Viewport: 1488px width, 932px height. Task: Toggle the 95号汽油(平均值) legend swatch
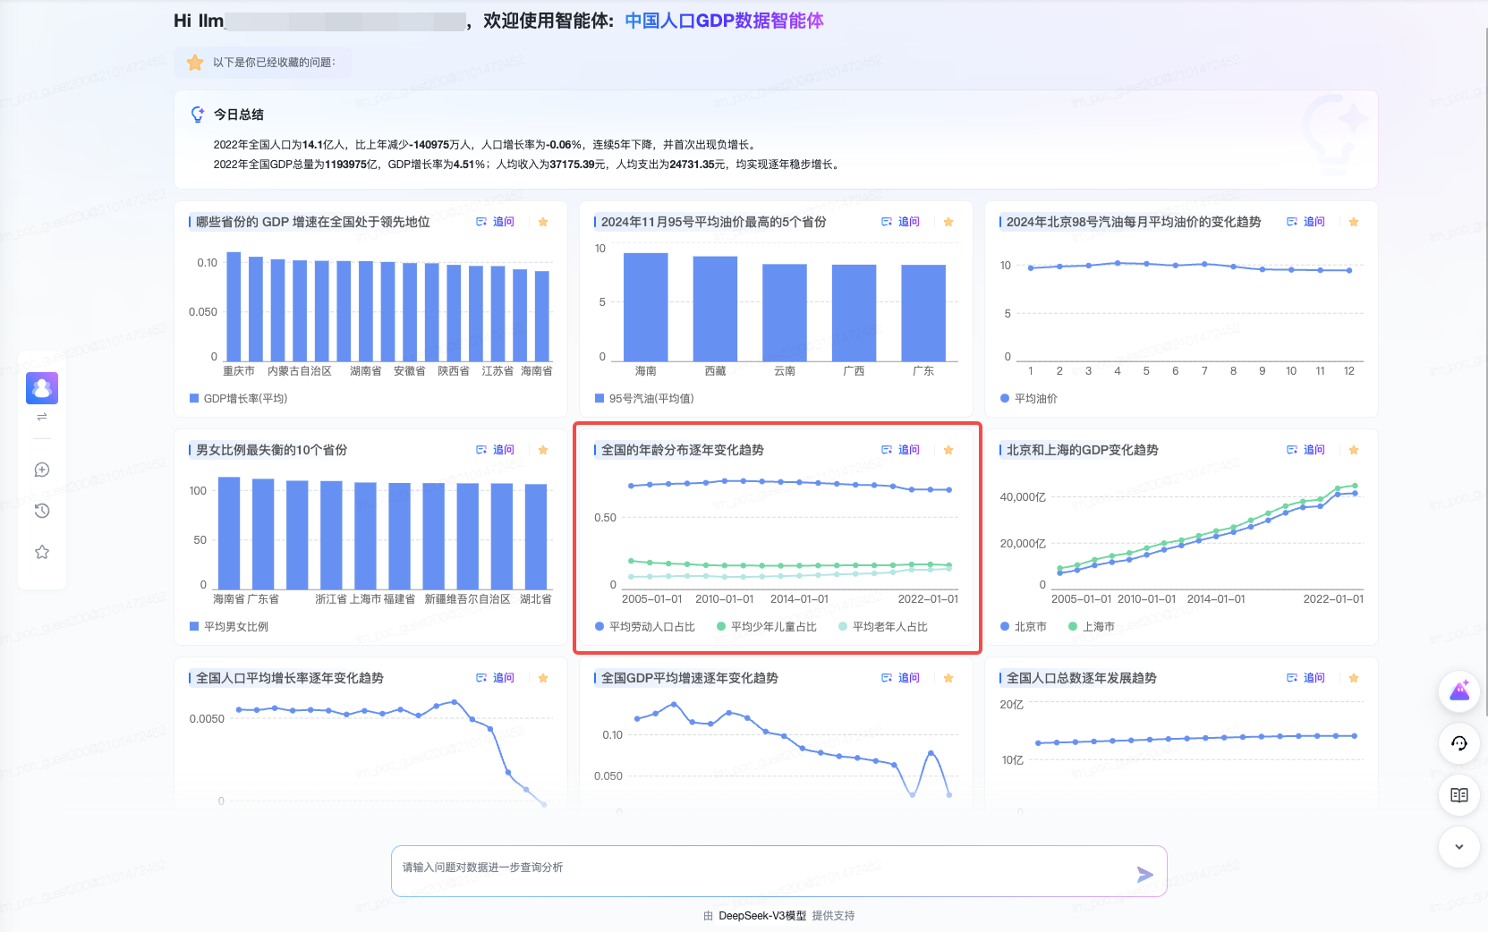[599, 398]
